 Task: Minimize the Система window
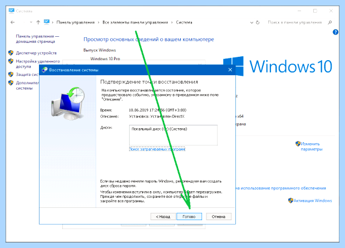click(299, 11)
